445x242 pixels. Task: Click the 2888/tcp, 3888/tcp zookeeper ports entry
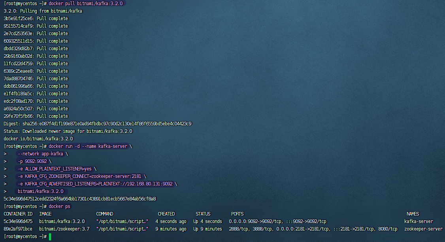[x=313, y=229]
